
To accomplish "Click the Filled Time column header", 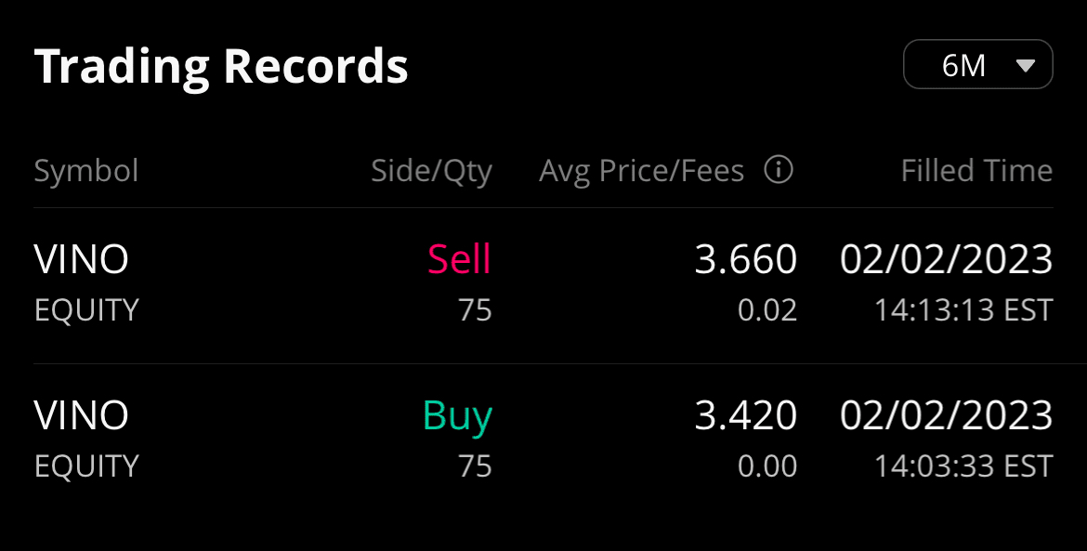I will coord(976,171).
